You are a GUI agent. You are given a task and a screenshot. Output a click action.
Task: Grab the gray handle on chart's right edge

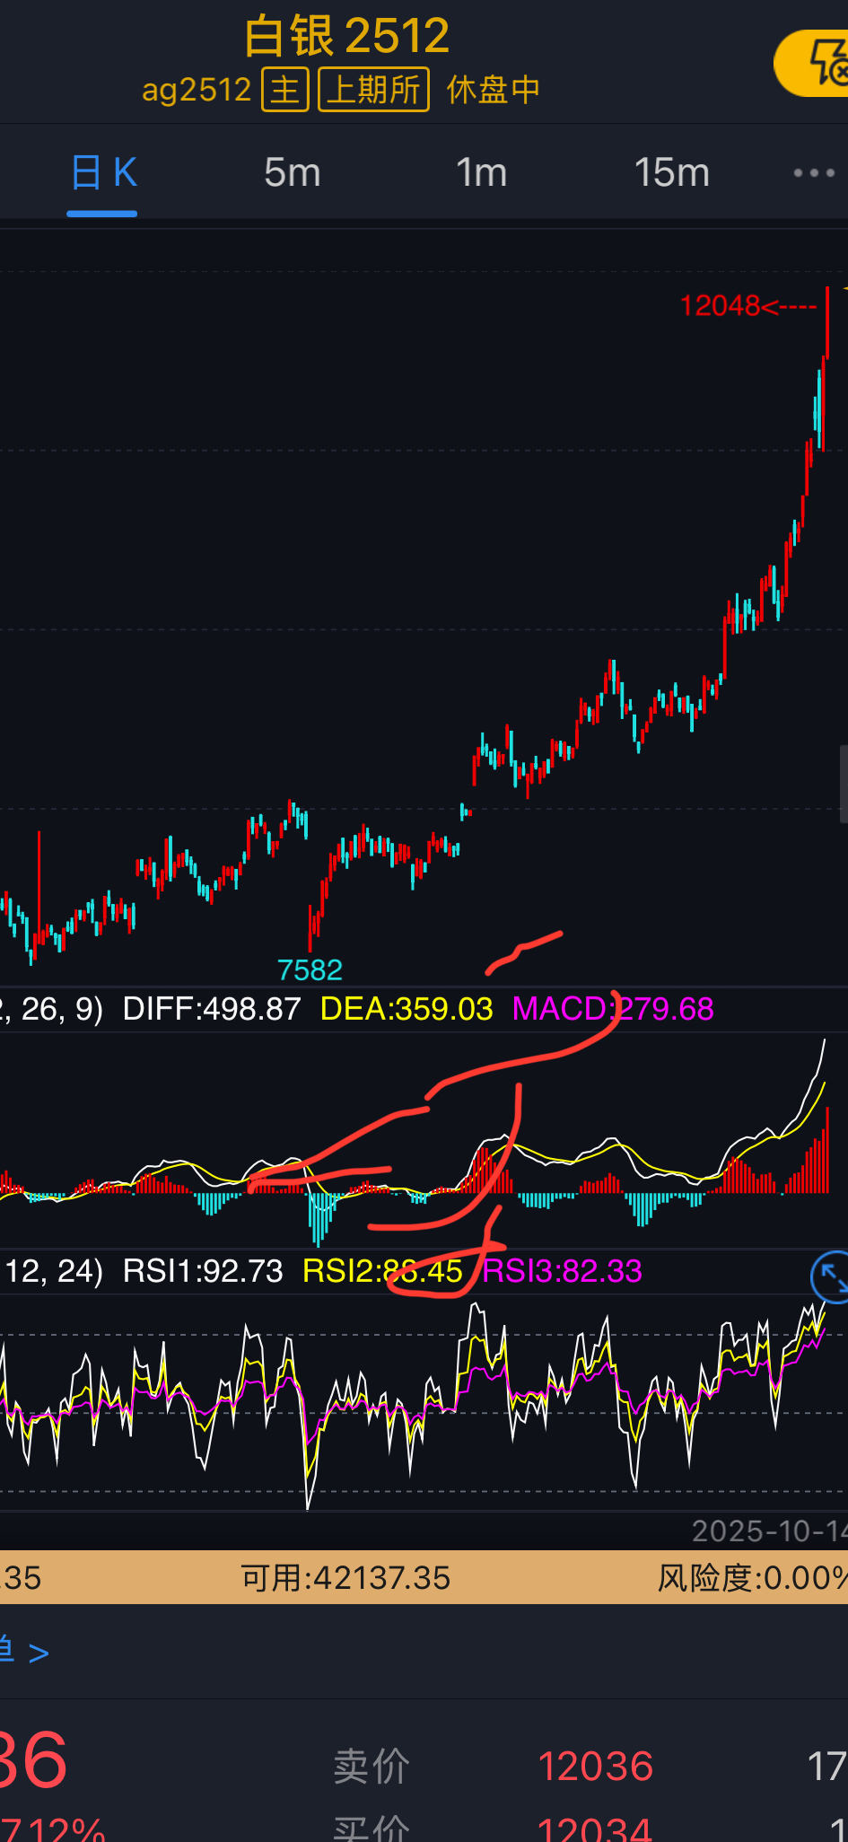pos(844,784)
